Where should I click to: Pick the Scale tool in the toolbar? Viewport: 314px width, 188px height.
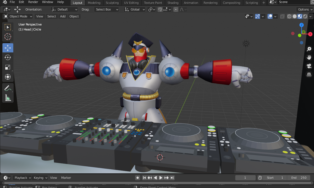click(8, 67)
